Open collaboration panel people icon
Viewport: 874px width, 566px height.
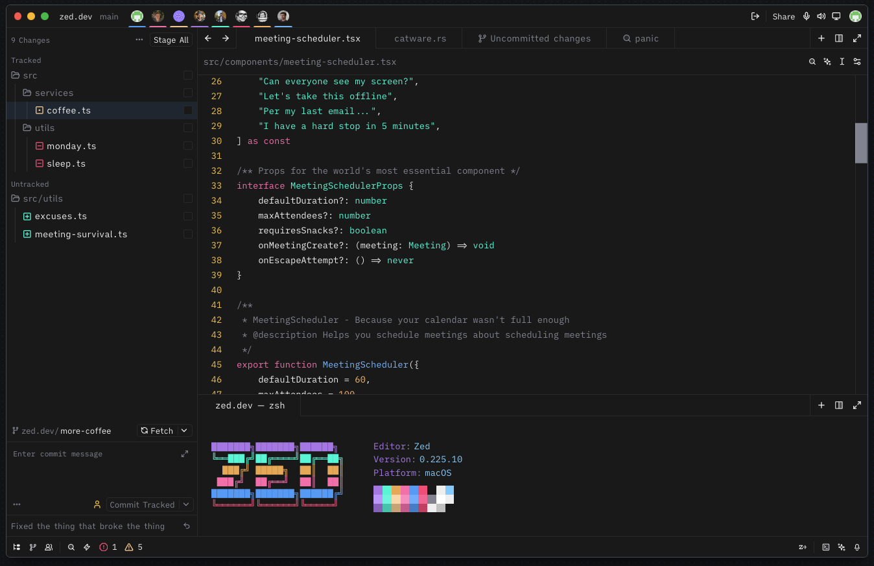click(49, 547)
